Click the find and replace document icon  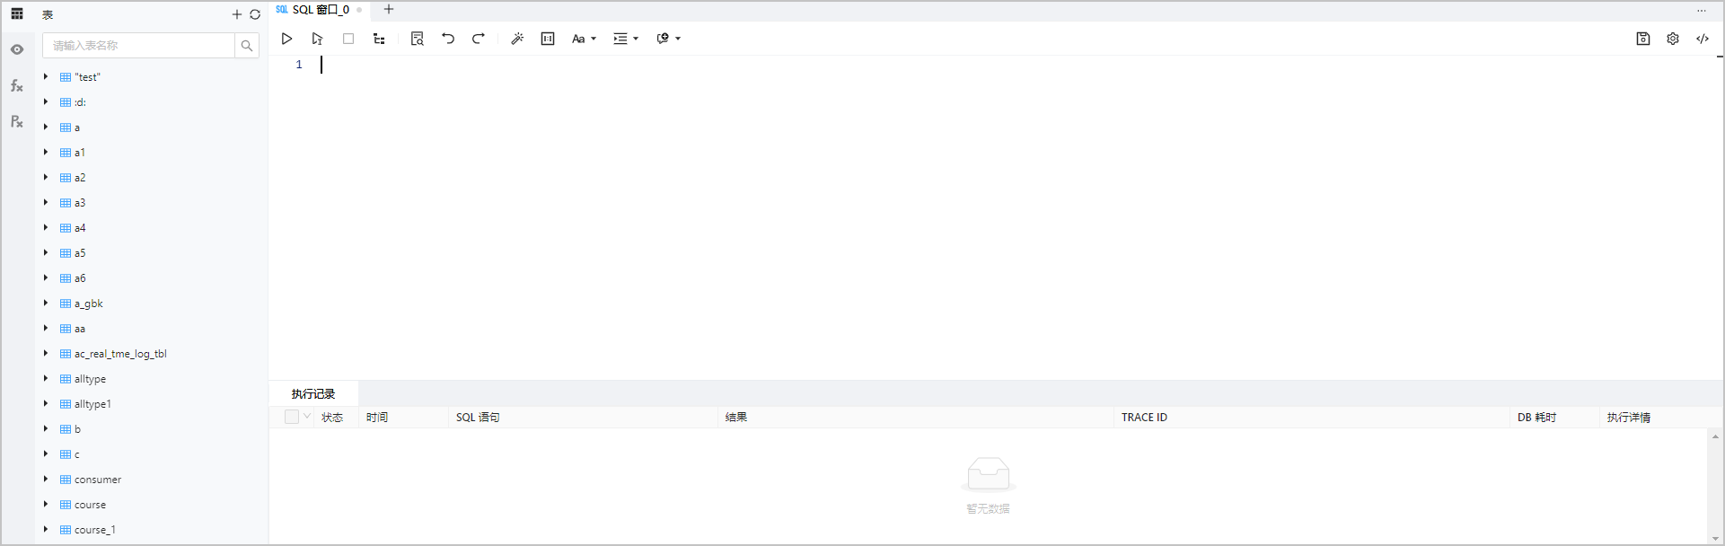[417, 39]
